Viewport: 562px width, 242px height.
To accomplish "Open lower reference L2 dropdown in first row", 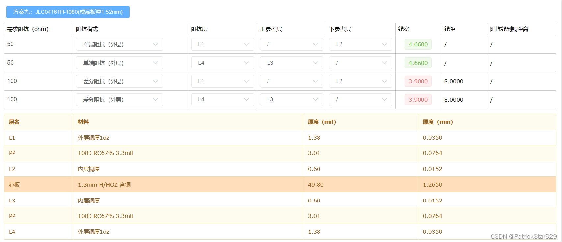I will point(361,44).
